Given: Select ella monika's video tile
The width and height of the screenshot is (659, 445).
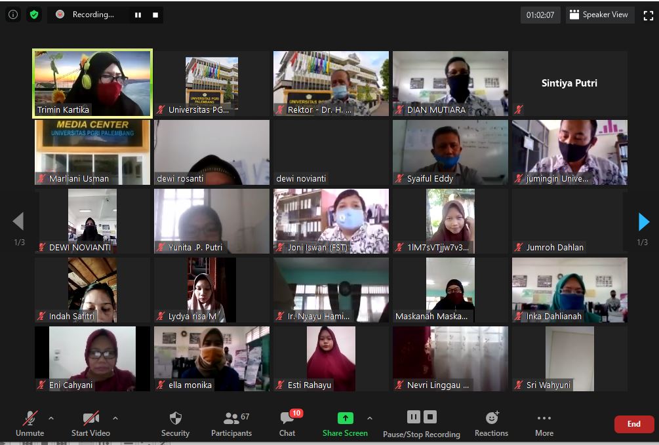Looking at the screenshot, I should coord(212,359).
